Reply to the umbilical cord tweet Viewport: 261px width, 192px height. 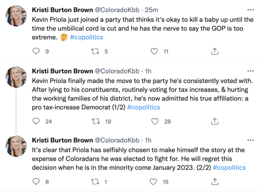(x=36, y=51)
